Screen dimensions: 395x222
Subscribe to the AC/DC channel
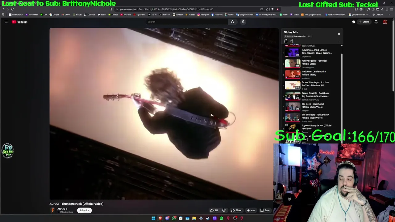click(84, 210)
